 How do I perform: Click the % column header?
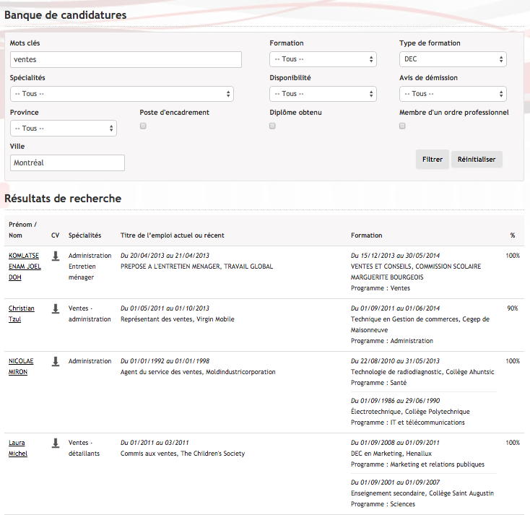tap(513, 235)
